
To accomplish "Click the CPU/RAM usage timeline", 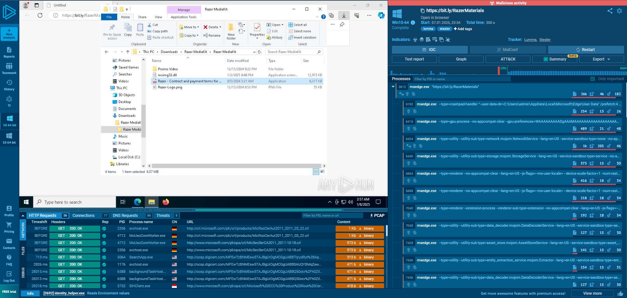I will [508, 71].
